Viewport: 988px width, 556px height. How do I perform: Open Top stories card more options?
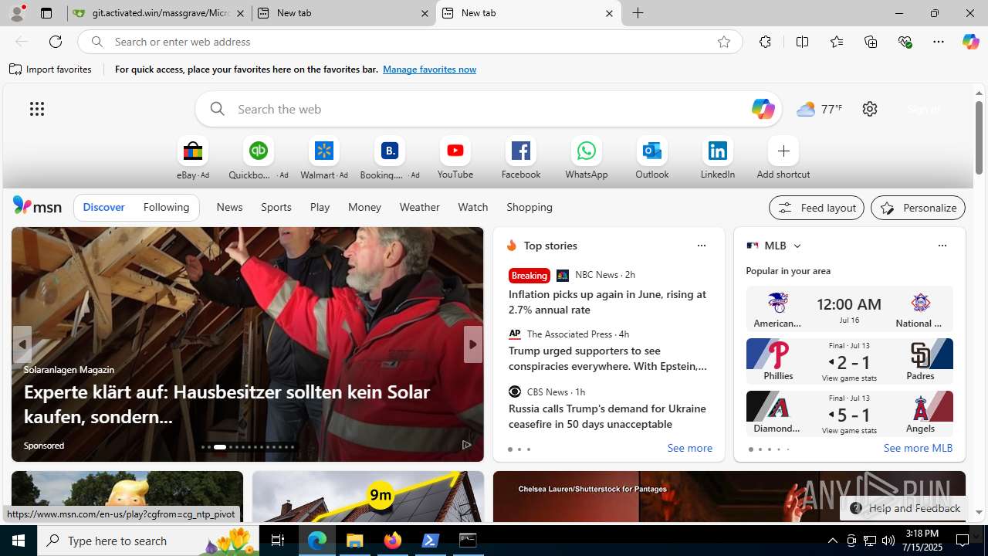click(701, 246)
